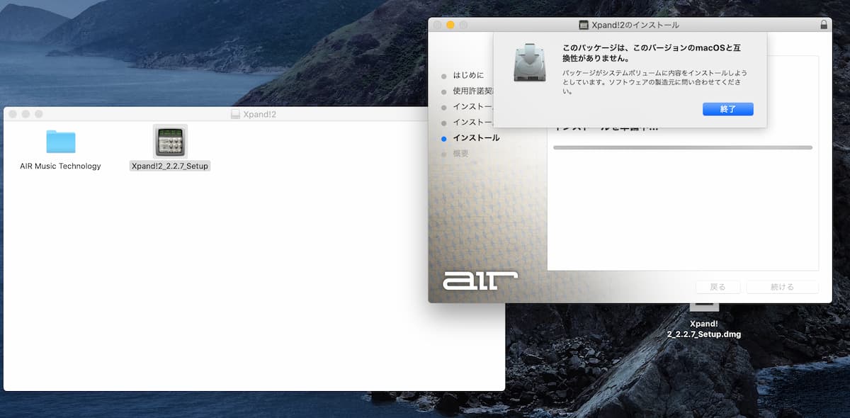Click the Xpand!2 Finder window title

261,114
